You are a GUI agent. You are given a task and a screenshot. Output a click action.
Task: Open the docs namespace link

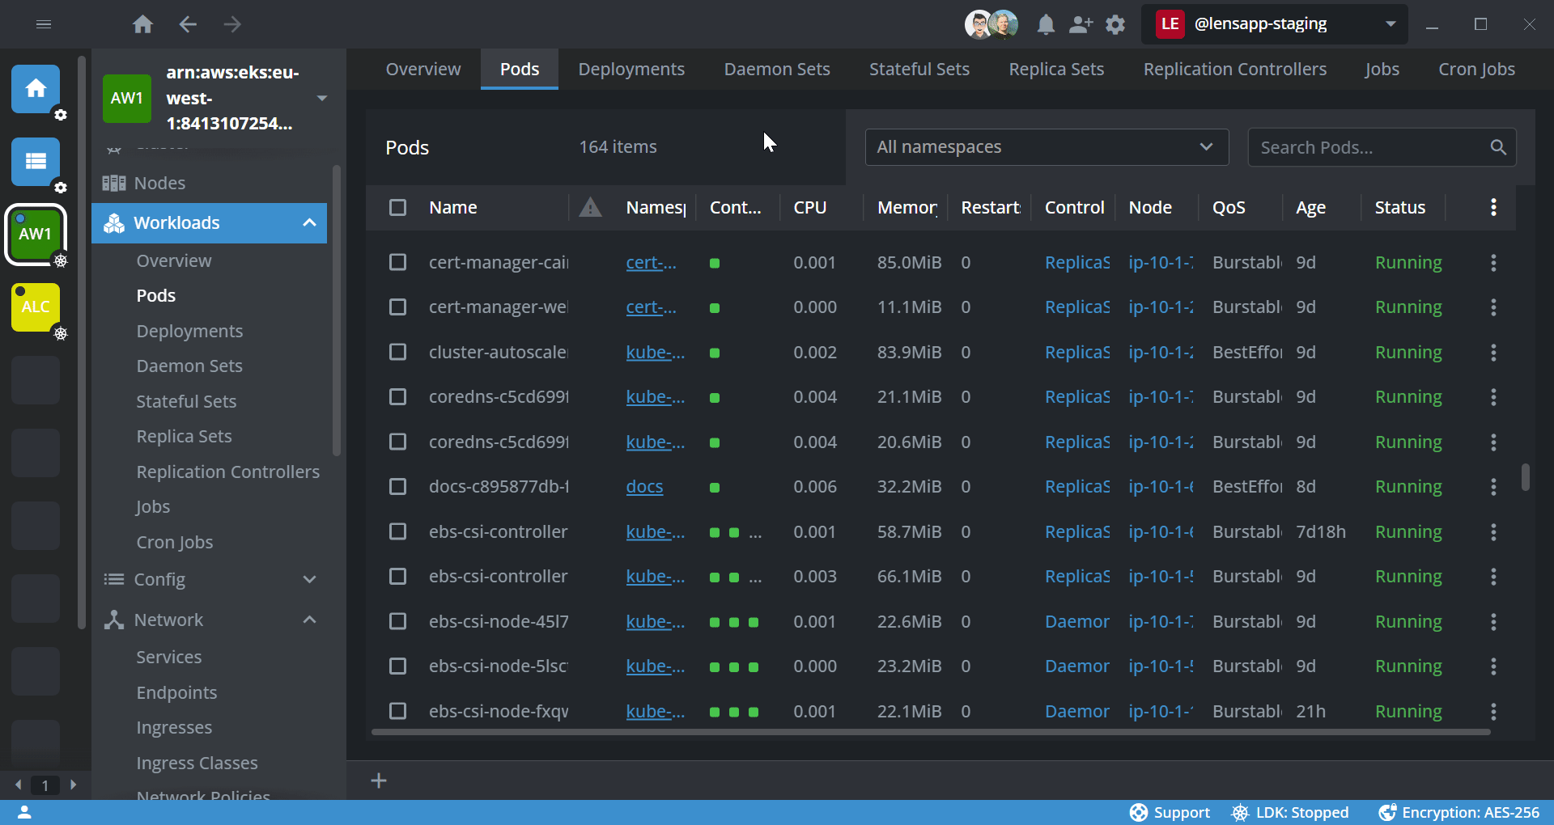(x=644, y=486)
